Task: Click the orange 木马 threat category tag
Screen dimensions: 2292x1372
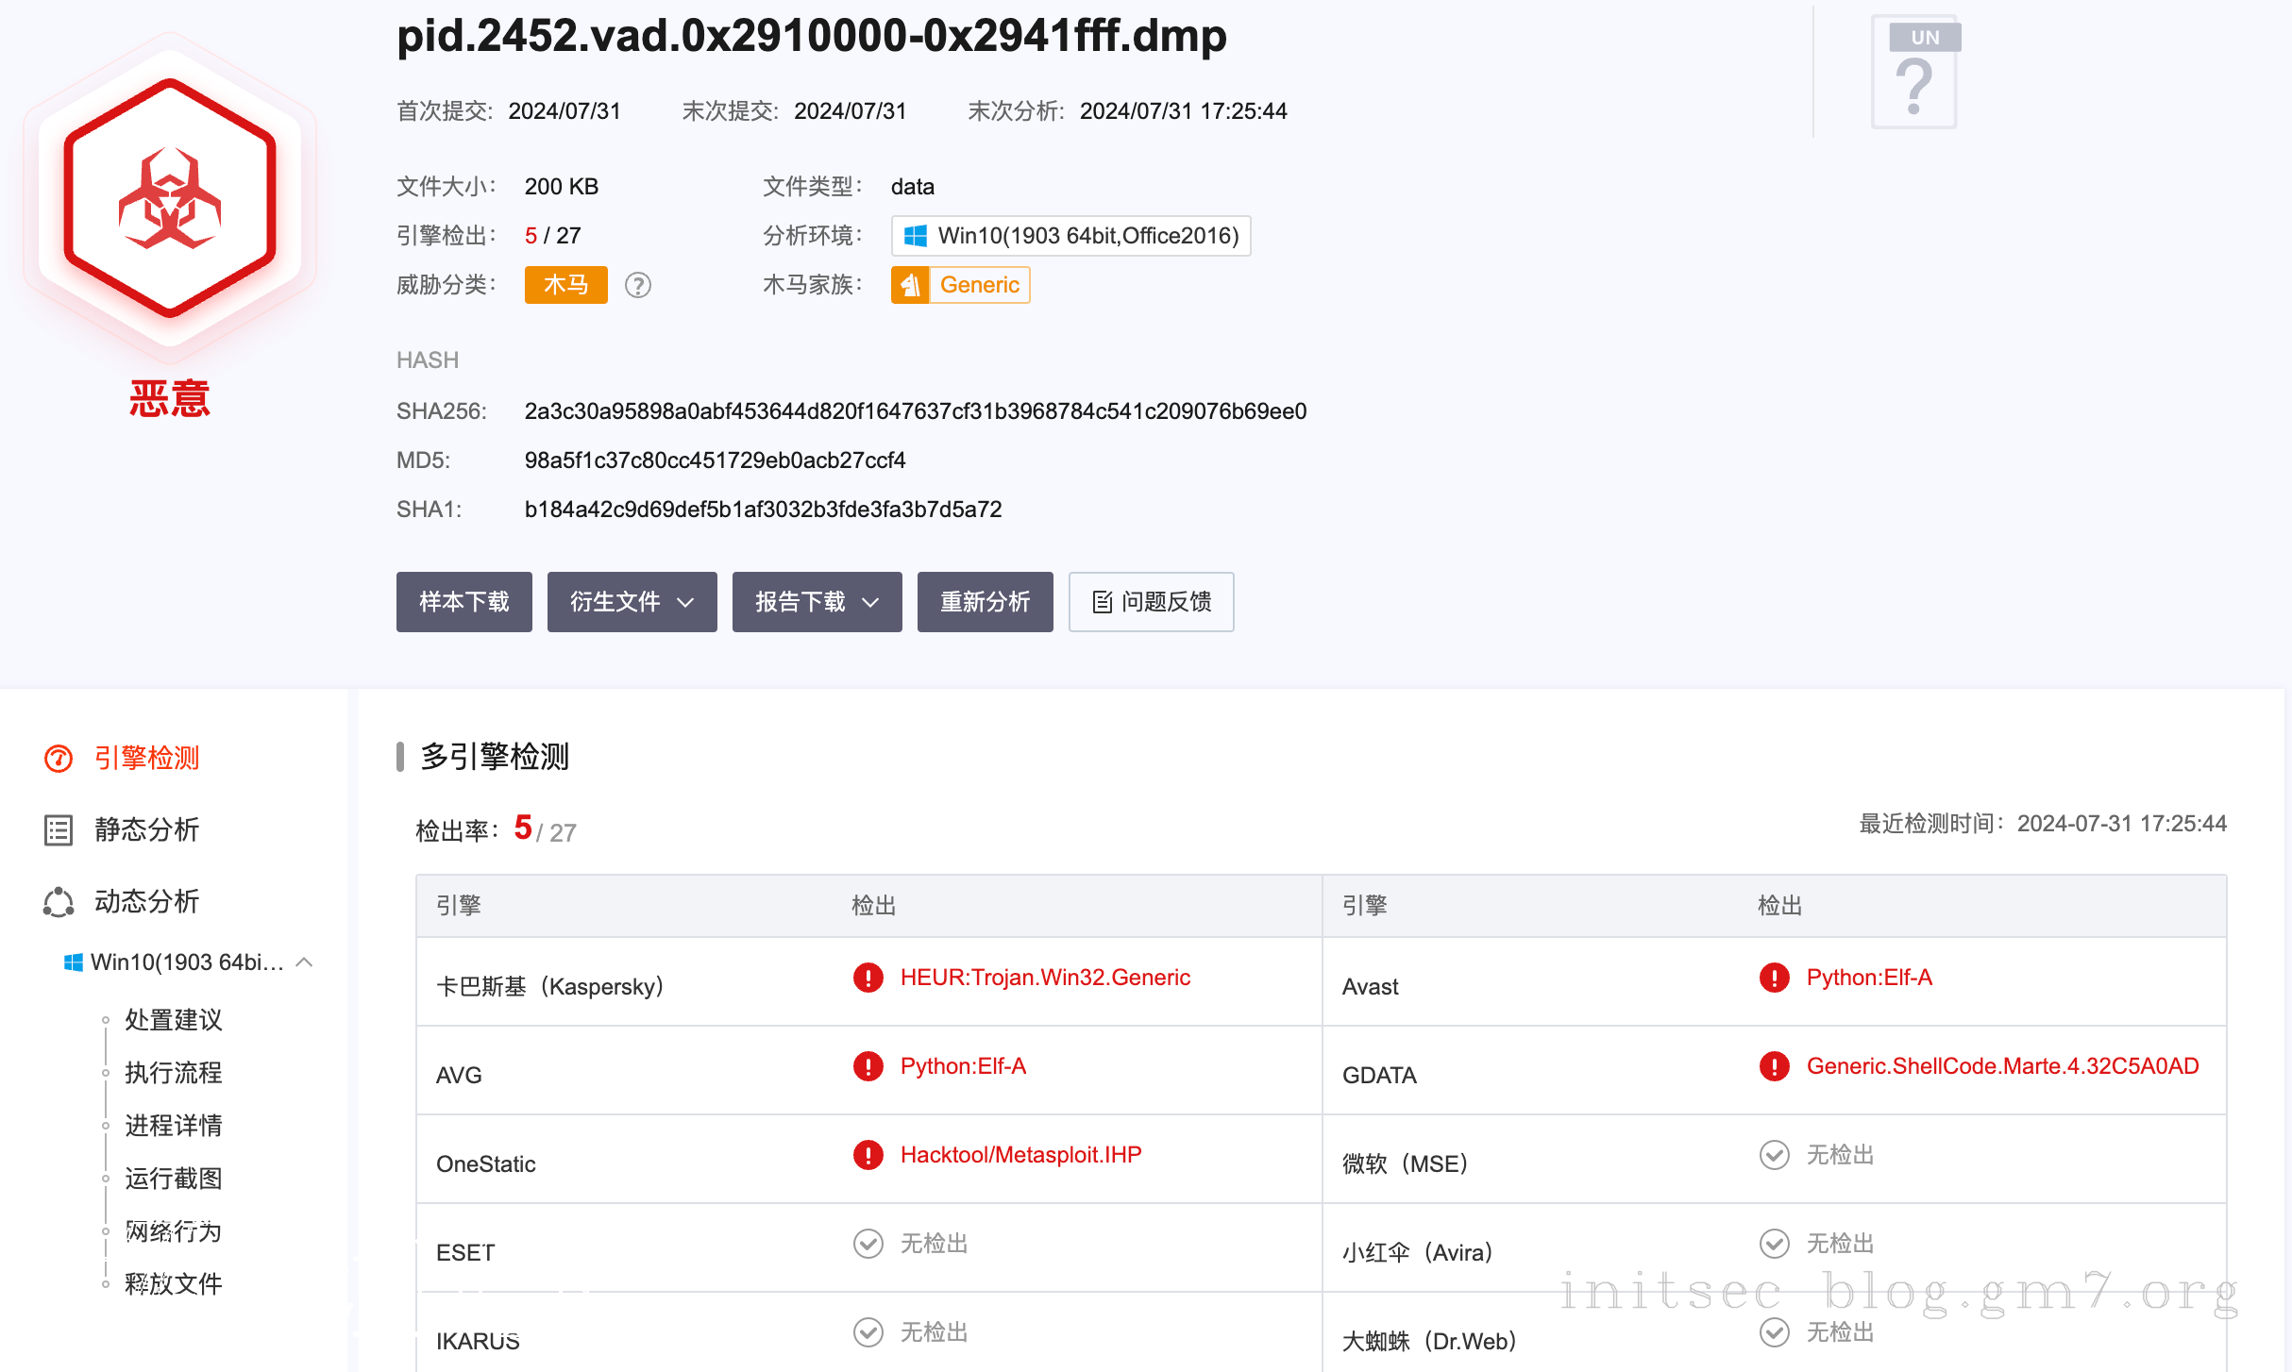Action: pyautogui.click(x=565, y=285)
